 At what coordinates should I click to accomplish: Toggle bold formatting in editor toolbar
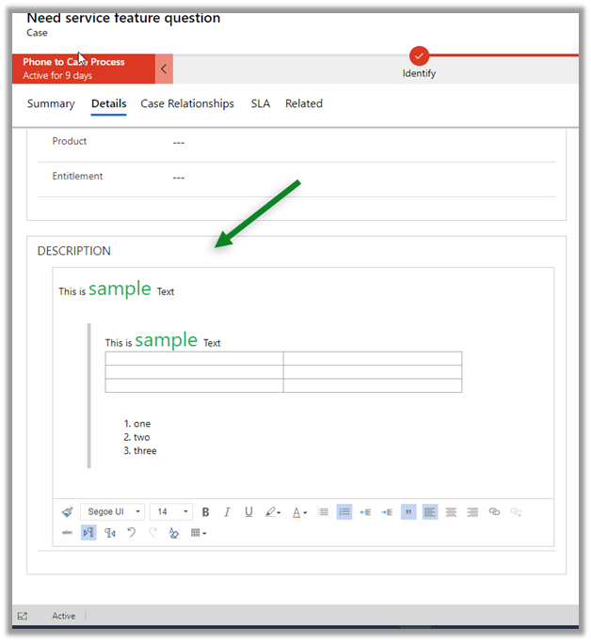(206, 512)
